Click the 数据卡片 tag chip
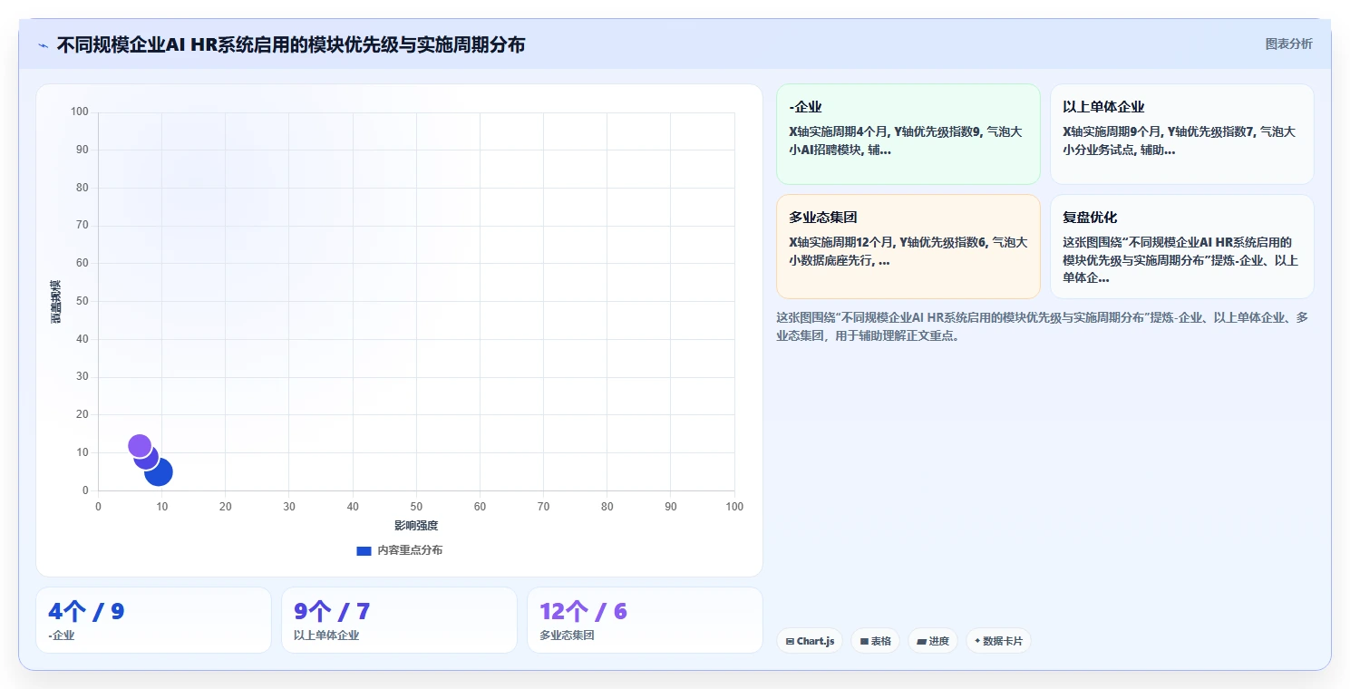Screen dimensions: 1350x689 [x=998, y=641]
